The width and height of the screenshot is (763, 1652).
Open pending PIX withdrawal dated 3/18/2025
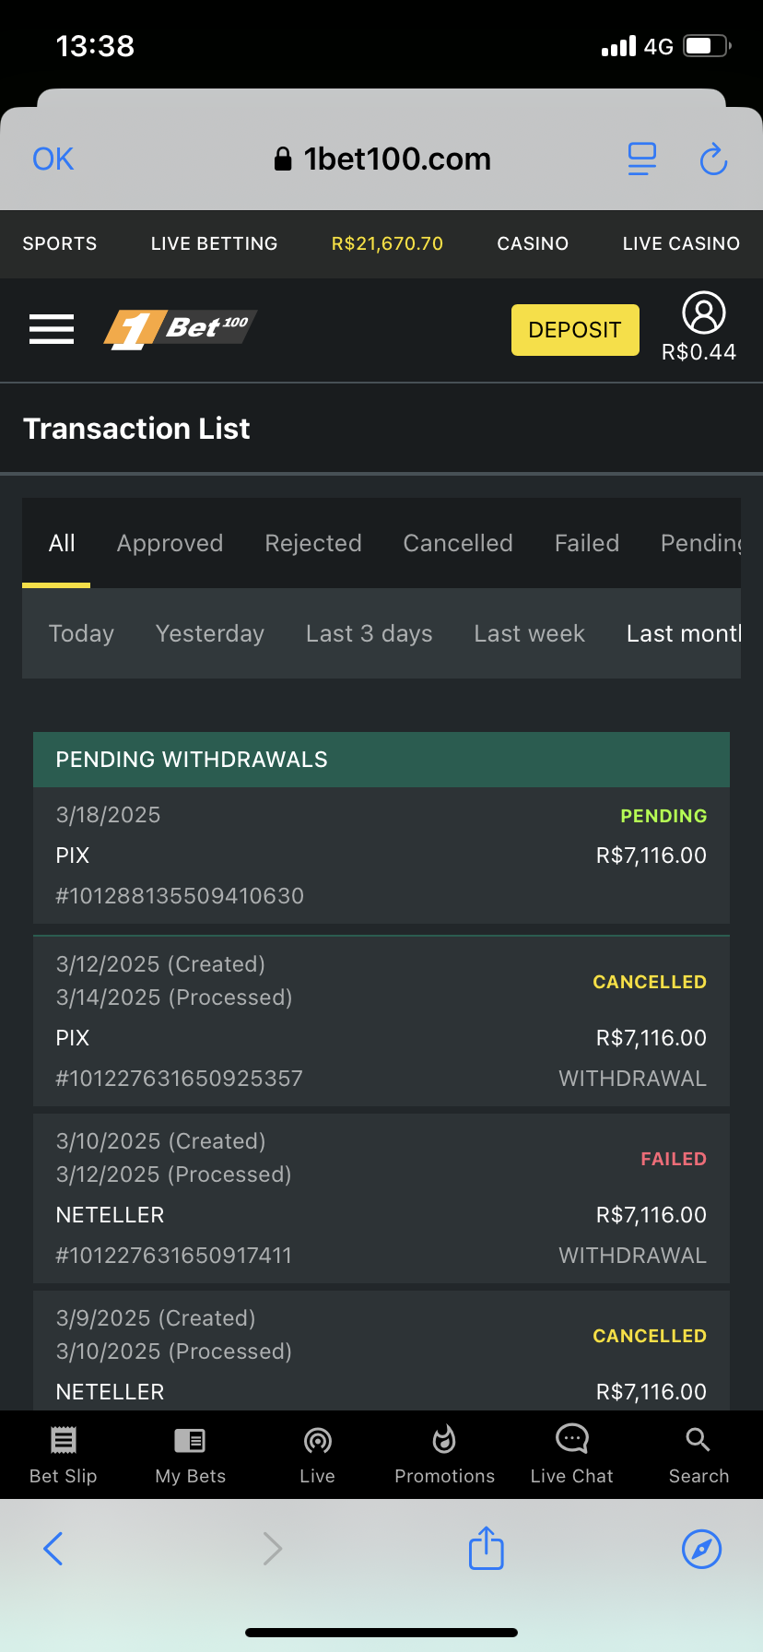[x=381, y=855]
